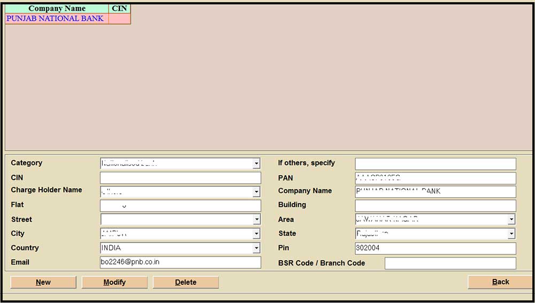The width and height of the screenshot is (535, 303).
Task: Go back using the Back button
Action: click(x=500, y=282)
